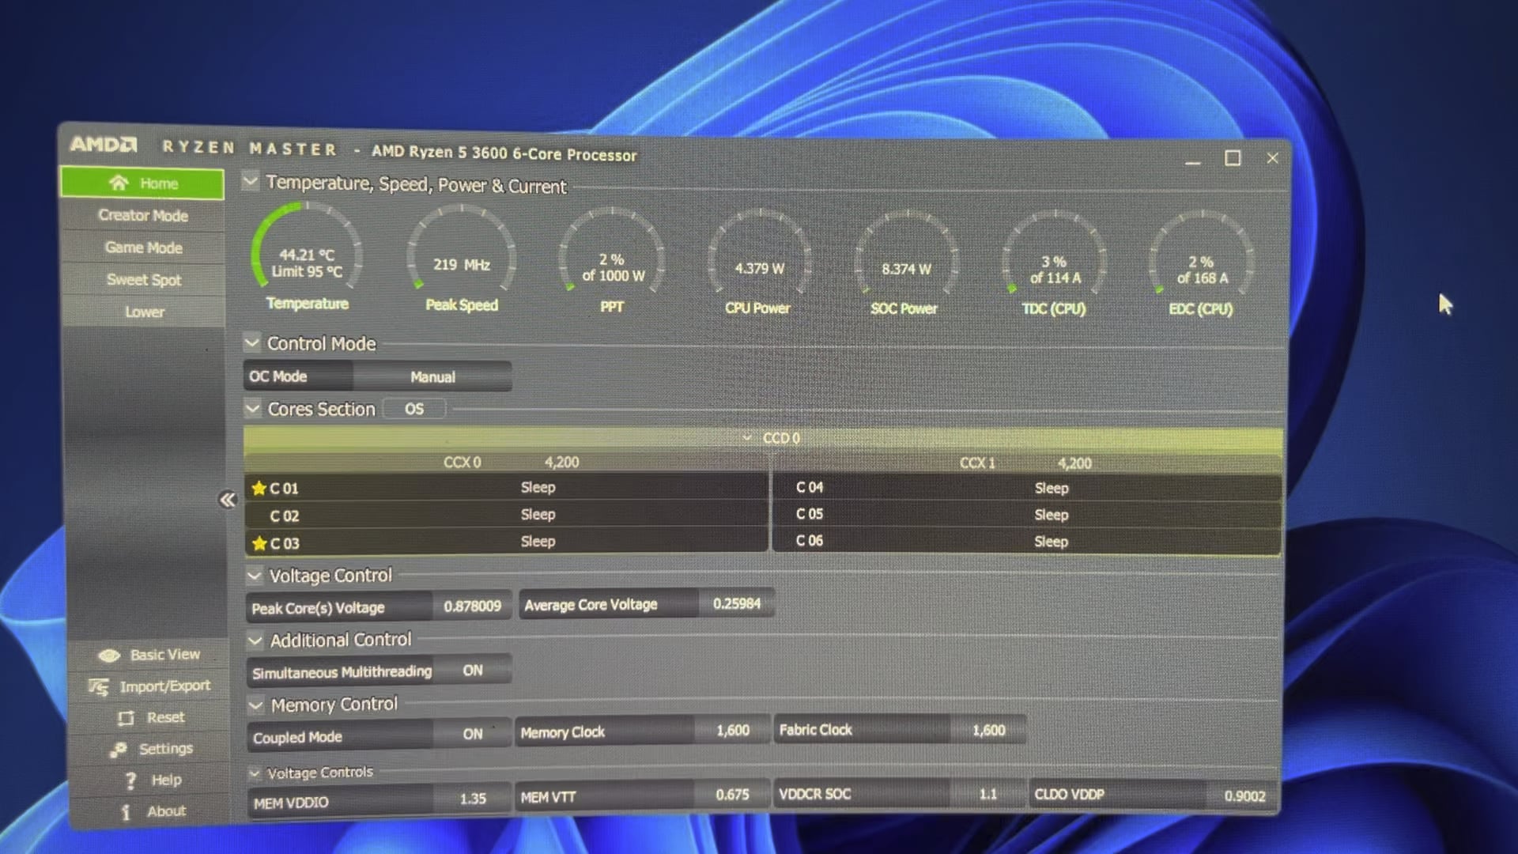Click the Help question mark icon
This screenshot has width=1518, height=854.
pyautogui.click(x=130, y=780)
